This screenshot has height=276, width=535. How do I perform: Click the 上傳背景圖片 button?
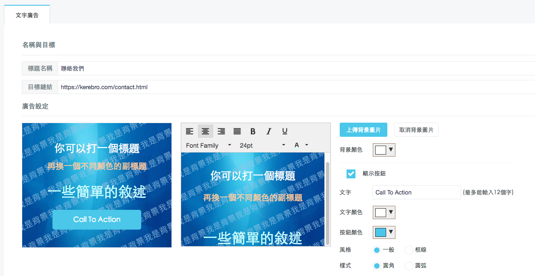point(364,130)
